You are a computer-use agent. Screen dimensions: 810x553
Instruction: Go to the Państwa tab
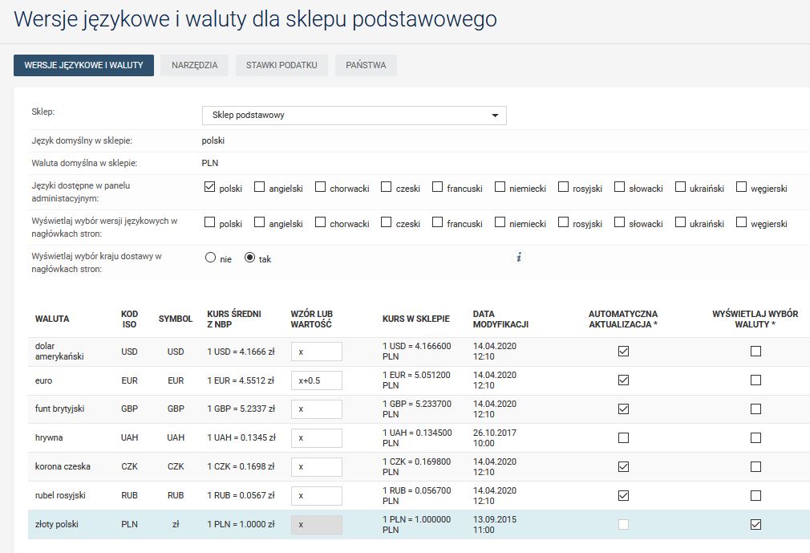coord(366,65)
